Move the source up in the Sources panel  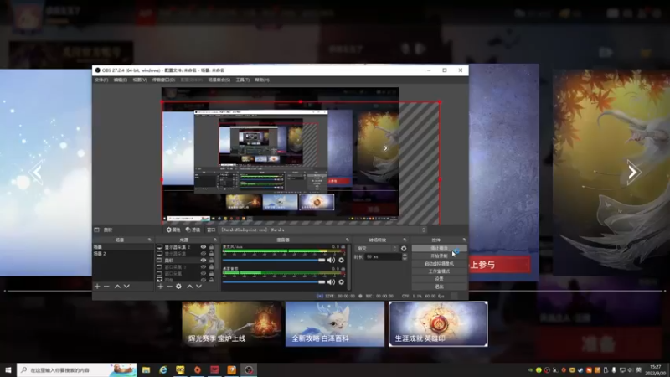click(x=189, y=287)
